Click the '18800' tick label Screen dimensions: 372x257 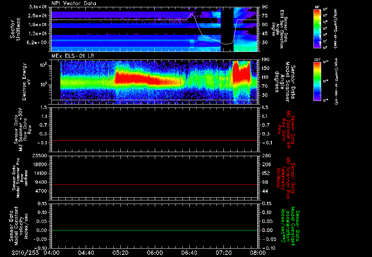click(40, 164)
